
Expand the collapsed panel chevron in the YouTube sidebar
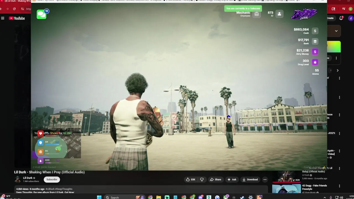pos(336,31)
